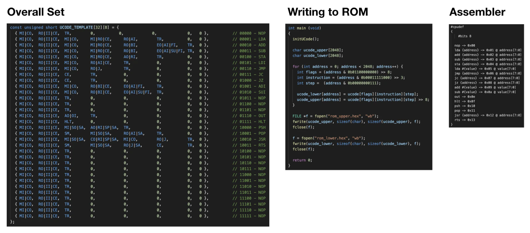Click "EO|AI|SU|FI," in the SUB row
Image resolution: width=530 pixels, height=233 pixels.
[171, 51]
